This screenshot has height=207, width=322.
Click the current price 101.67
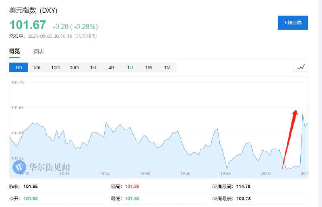pos(28,25)
